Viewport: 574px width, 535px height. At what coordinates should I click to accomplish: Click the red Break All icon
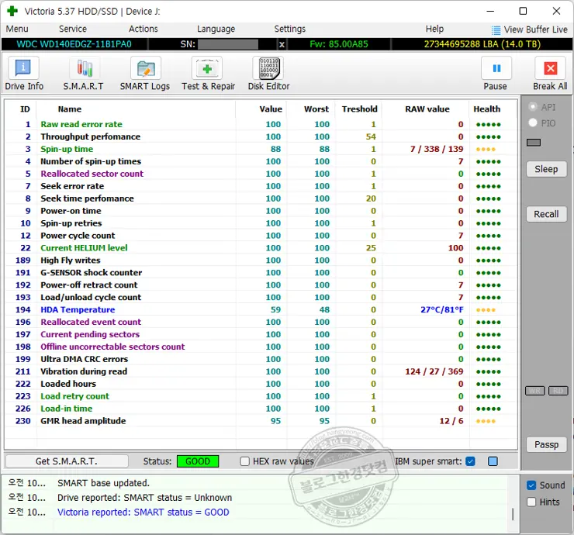[550, 69]
